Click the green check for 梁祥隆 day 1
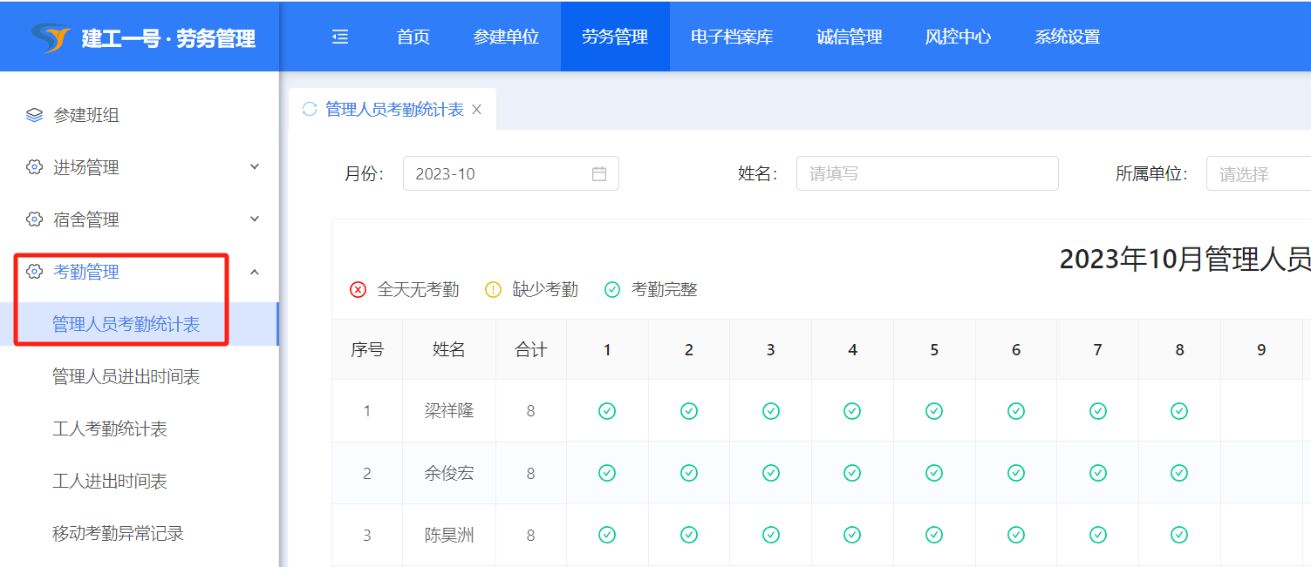The width and height of the screenshot is (1311, 567). (607, 410)
